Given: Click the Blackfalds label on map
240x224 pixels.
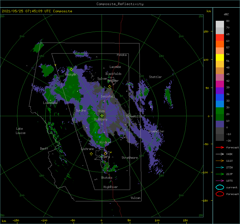Looking at the screenshot, I should 113,74.
